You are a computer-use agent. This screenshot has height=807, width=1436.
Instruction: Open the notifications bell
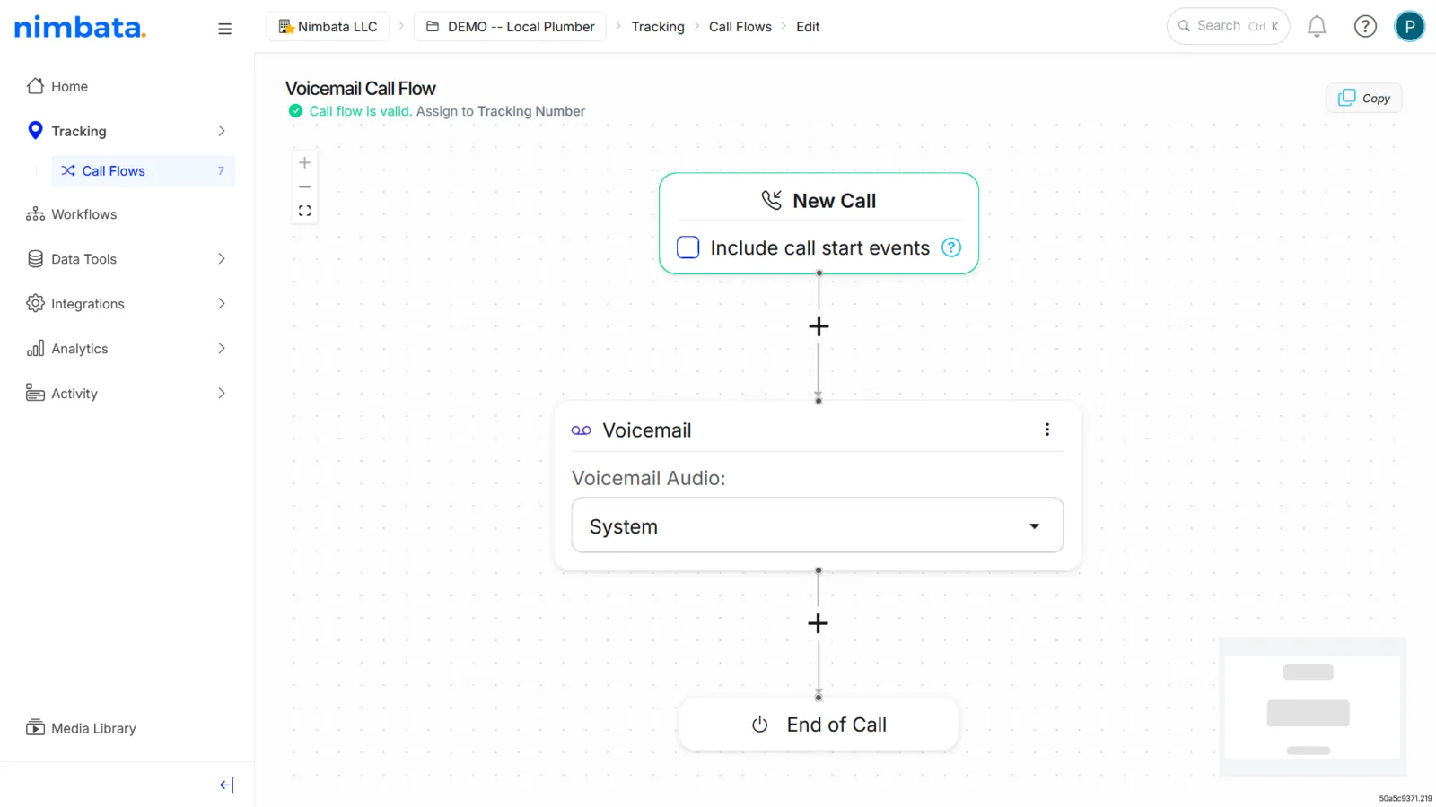point(1317,27)
